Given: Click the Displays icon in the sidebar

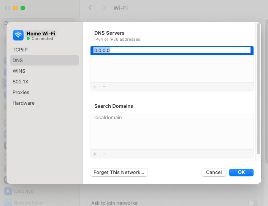Looking at the screenshot, I should [x=8, y=191].
